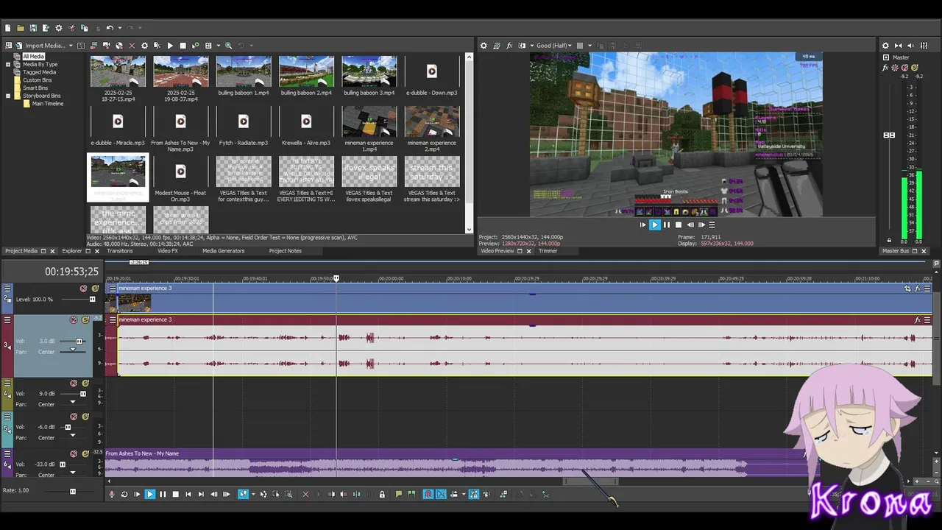Select Normal Edit Tool in timeline toolbar
The width and height of the screenshot is (942, 530).
(x=243, y=494)
